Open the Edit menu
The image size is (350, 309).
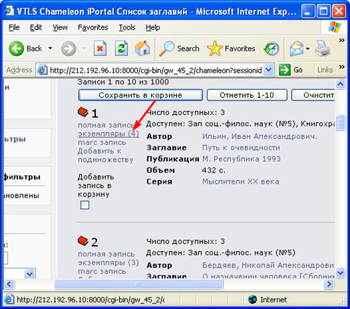click(x=36, y=28)
